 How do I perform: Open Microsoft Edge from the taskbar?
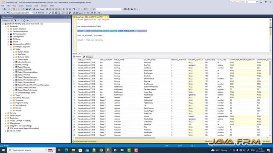coord(67,150)
